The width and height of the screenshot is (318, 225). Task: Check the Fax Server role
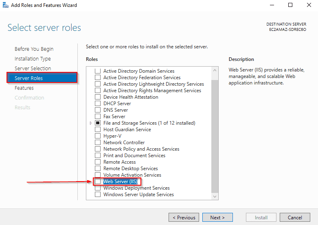point(98,116)
